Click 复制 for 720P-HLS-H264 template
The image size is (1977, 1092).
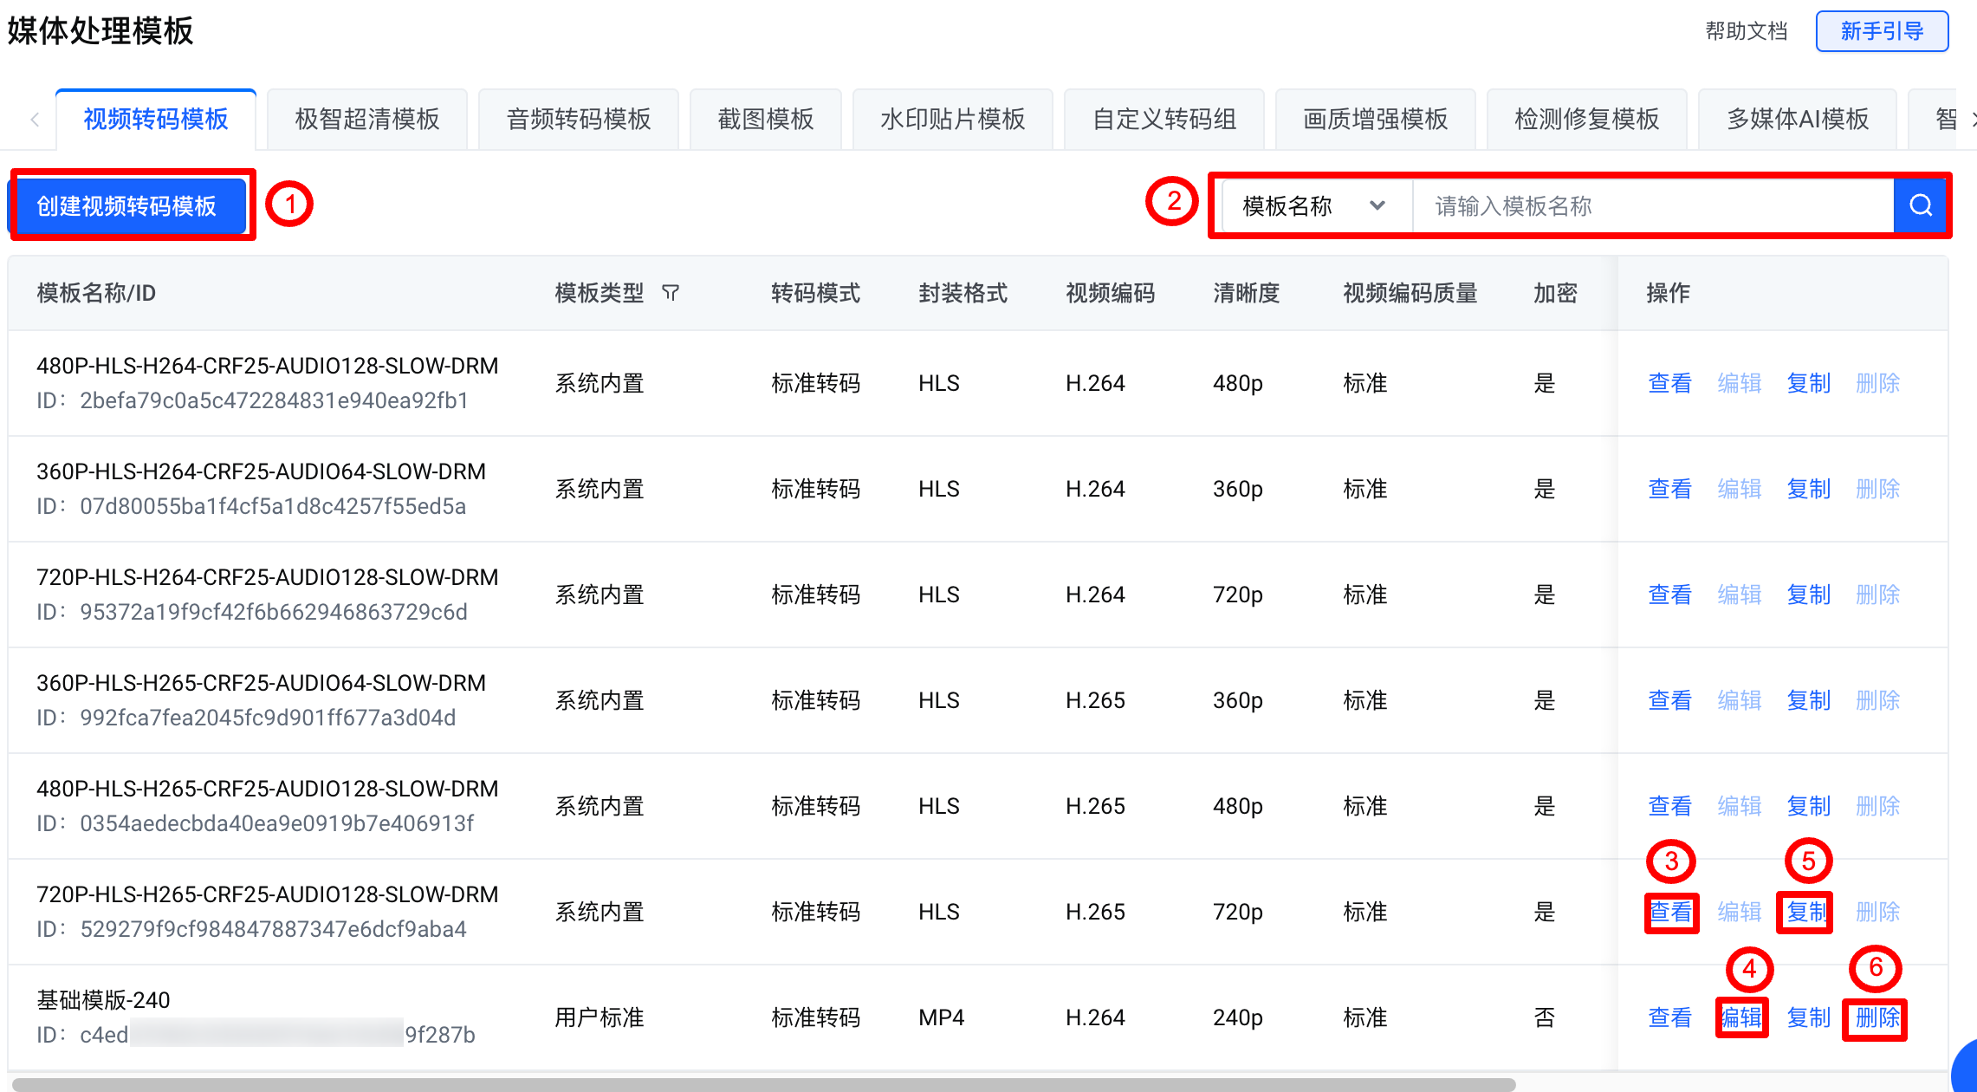pos(1808,595)
